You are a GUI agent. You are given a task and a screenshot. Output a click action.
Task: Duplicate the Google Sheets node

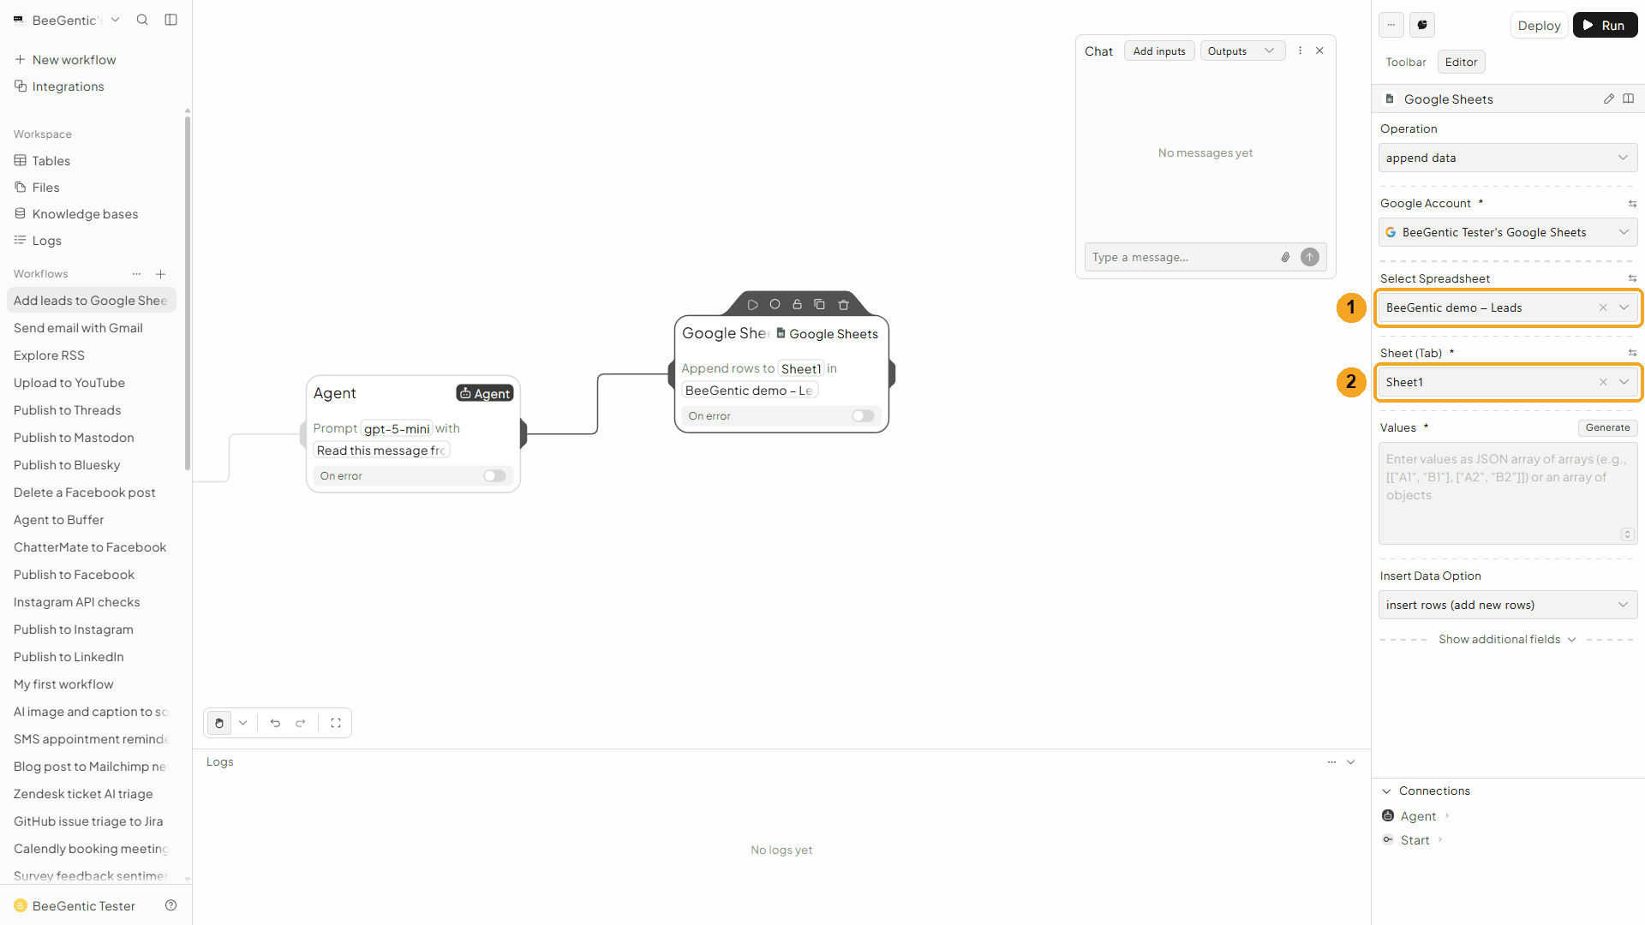point(819,304)
